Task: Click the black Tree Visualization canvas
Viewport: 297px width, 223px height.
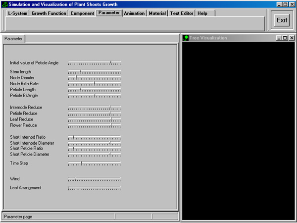Action: [238, 131]
